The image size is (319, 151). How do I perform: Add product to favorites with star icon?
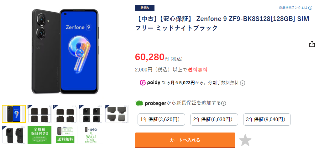[x=245, y=140]
